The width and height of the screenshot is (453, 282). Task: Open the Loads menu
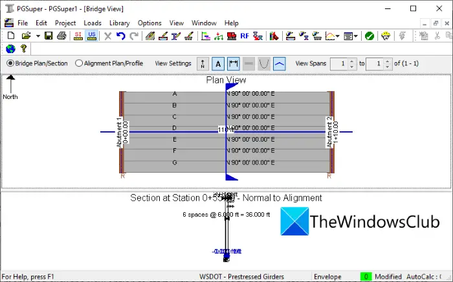(93, 23)
